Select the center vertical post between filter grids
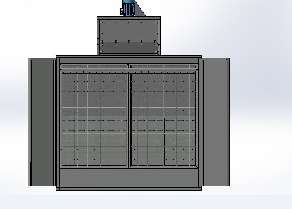 [129, 116]
